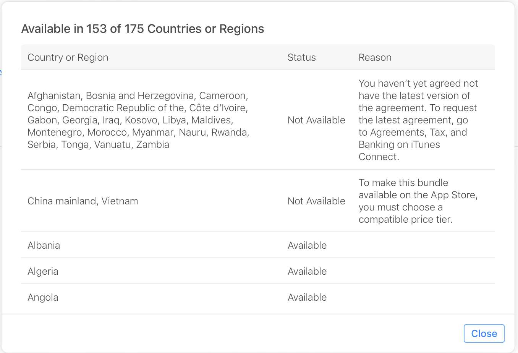Viewport: 518px width, 353px height.
Task: Click the Status column header
Action: tap(301, 57)
